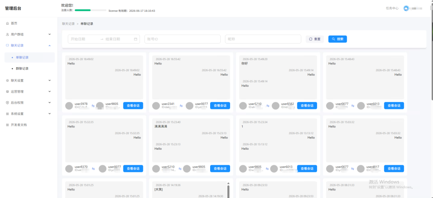
Task: Click the 管理后台 title logo
Action: (13, 8)
